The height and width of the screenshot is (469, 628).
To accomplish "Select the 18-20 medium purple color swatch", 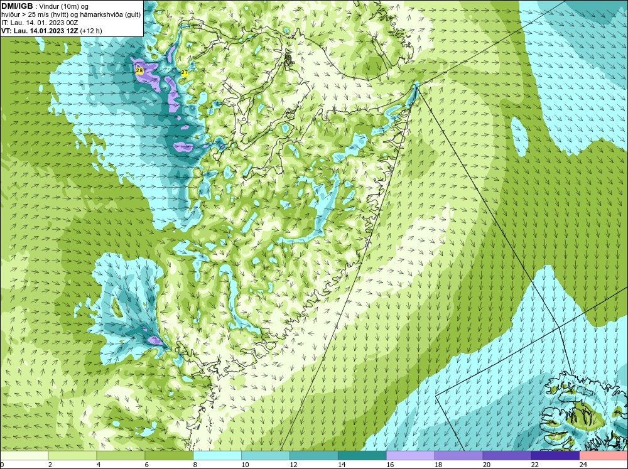I will pos(458,456).
